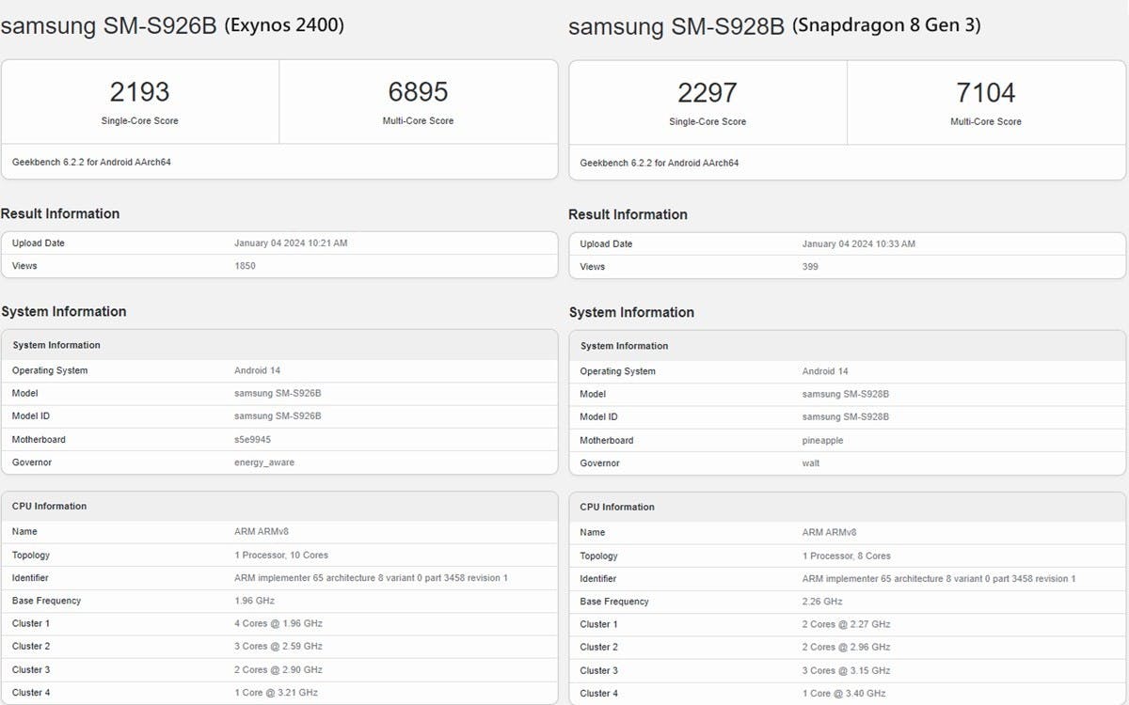Click the pineapple motherboard value
The height and width of the screenshot is (705, 1129).
(x=823, y=441)
